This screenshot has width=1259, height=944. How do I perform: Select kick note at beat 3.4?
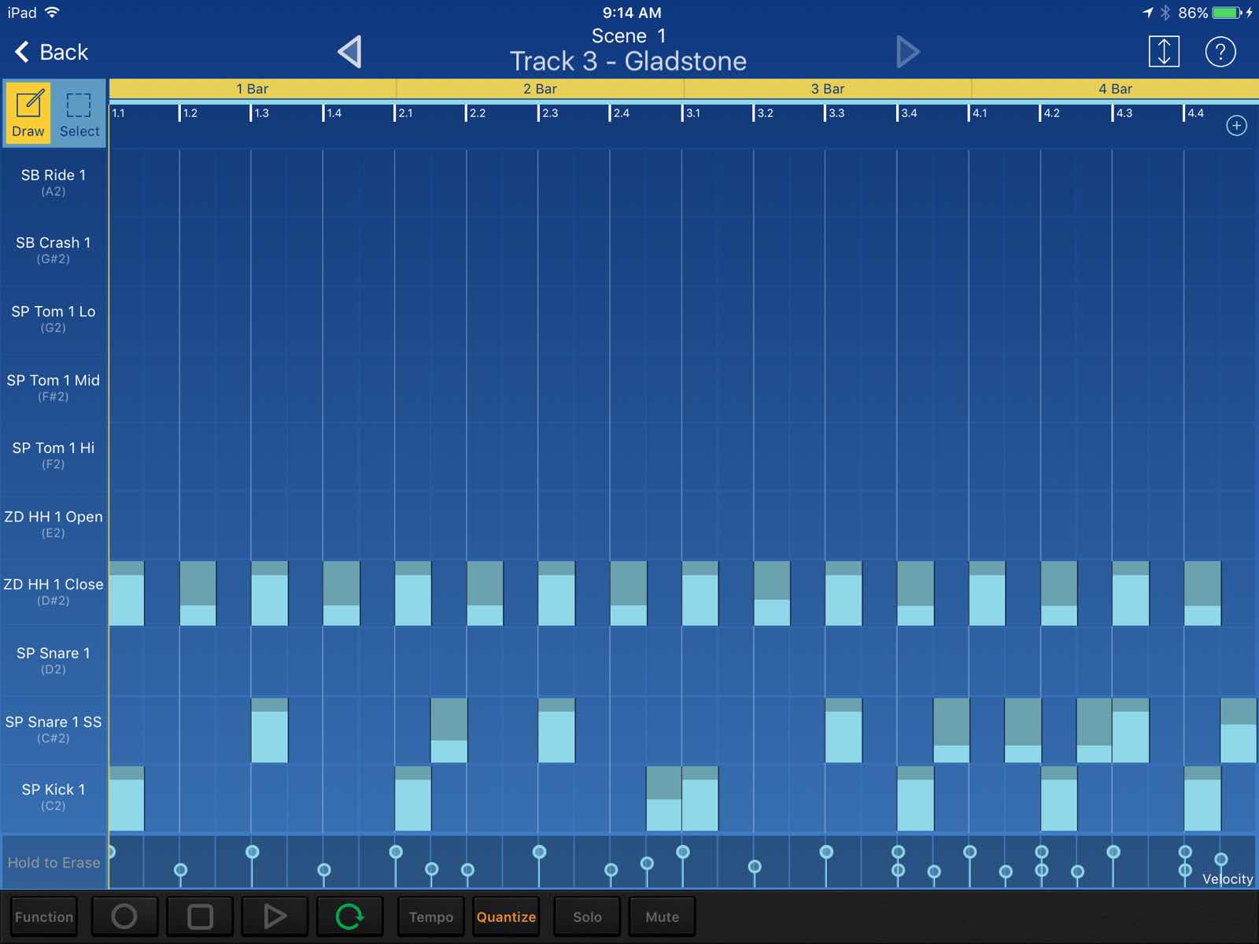pyautogui.click(x=915, y=798)
